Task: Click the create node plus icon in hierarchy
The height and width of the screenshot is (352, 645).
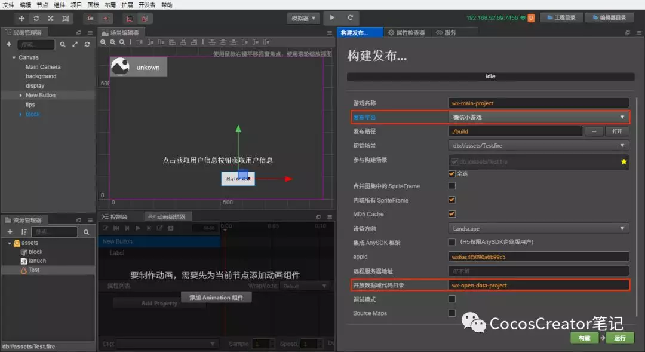Action: pos(9,44)
